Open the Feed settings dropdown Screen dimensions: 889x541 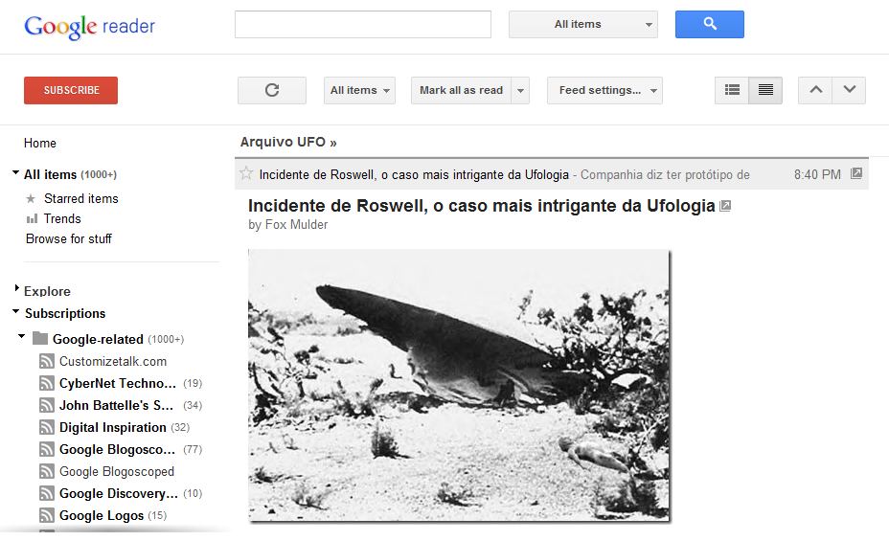(604, 90)
